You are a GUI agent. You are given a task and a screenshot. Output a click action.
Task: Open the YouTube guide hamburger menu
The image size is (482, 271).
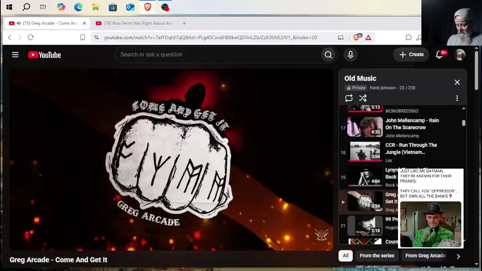click(x=15, y=55)
